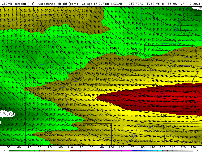Click the "250mb Isotachs (kts)" title text
The height and width of the screenshot is (152, 202).
click(x=18, y=4)
